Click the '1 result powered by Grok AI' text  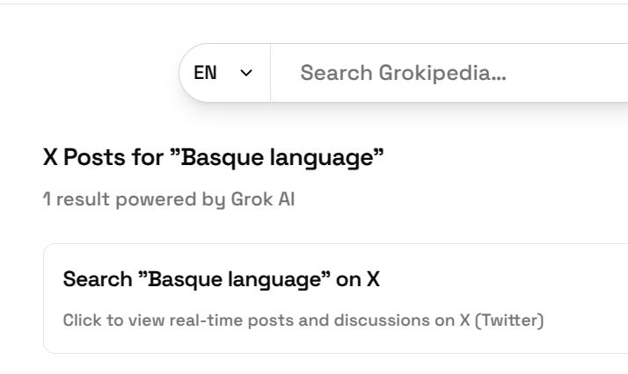click(169, 199)
